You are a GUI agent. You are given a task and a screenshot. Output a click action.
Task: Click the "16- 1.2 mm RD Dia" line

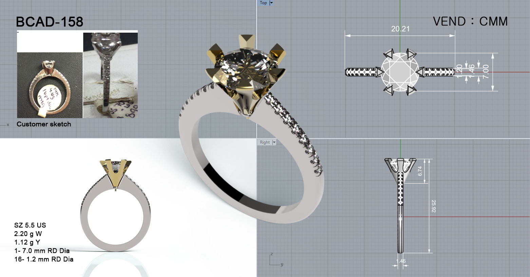coord(44,259)
